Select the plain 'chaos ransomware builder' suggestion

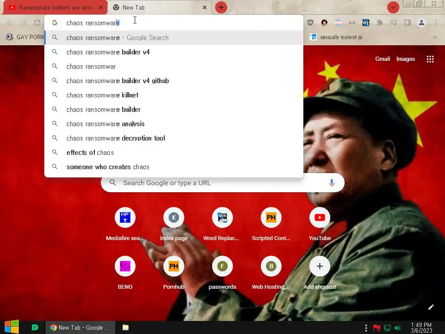pos(174,109)
